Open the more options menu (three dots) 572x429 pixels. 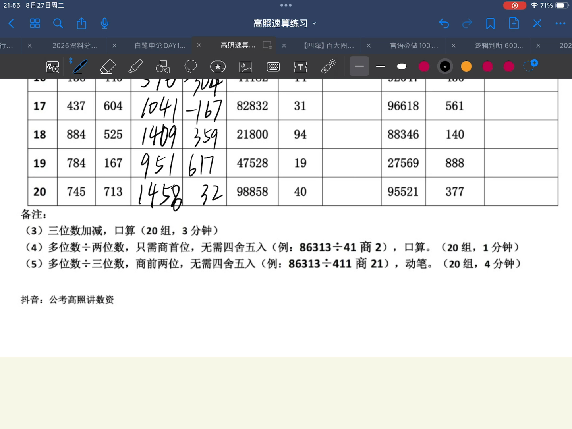click(x=560, y=23)
